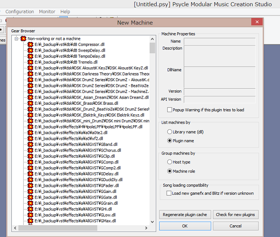The image size is (280, 237).
Task: Click the icon next to GGate.dll
Action: click(31, 197)
